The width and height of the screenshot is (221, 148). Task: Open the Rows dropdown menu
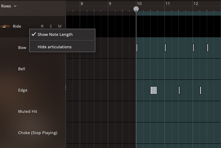(9, 6)
